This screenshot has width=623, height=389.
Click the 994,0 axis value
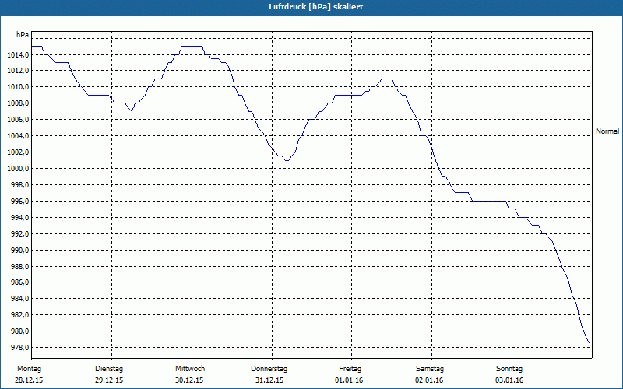point(19,218)
